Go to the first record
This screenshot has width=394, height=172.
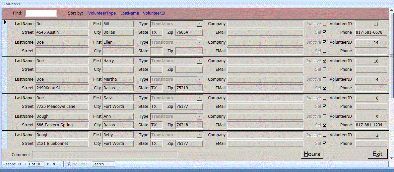tap(19, 164)
